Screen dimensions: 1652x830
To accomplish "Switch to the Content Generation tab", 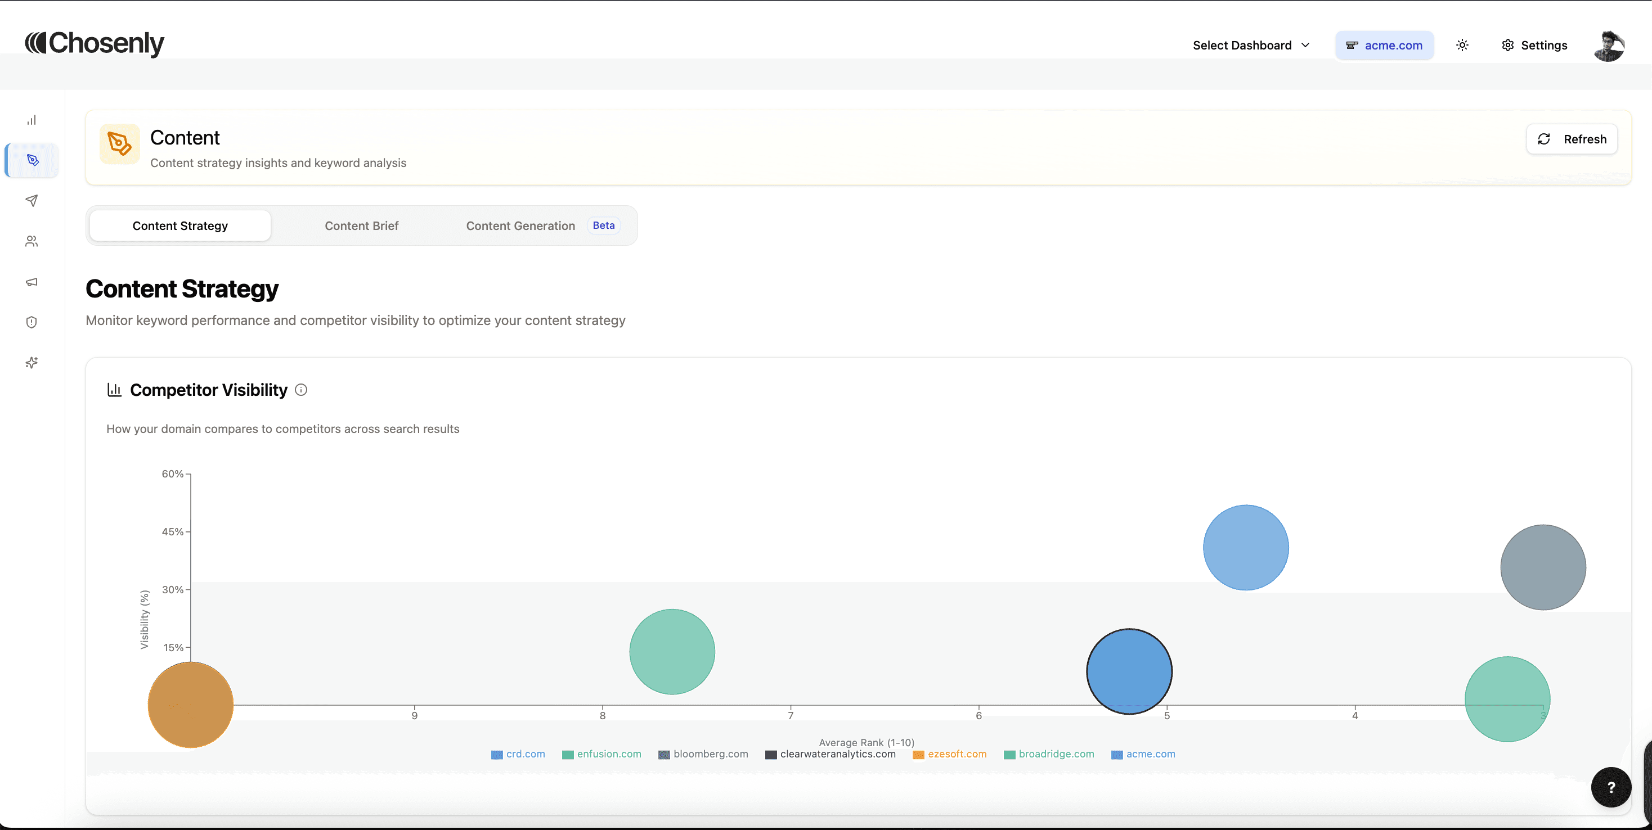I will (520, 225).
